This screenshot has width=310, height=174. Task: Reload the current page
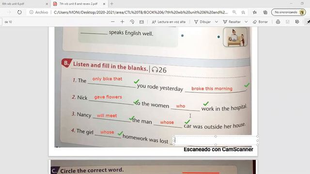pos(19,12)
